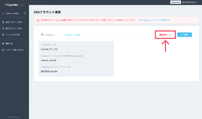Click the FacebookページとCast Me!で連携中のInstagramID label
Image resolution: width=202 pixels, height=119 pixels.
tap(62, 56)
